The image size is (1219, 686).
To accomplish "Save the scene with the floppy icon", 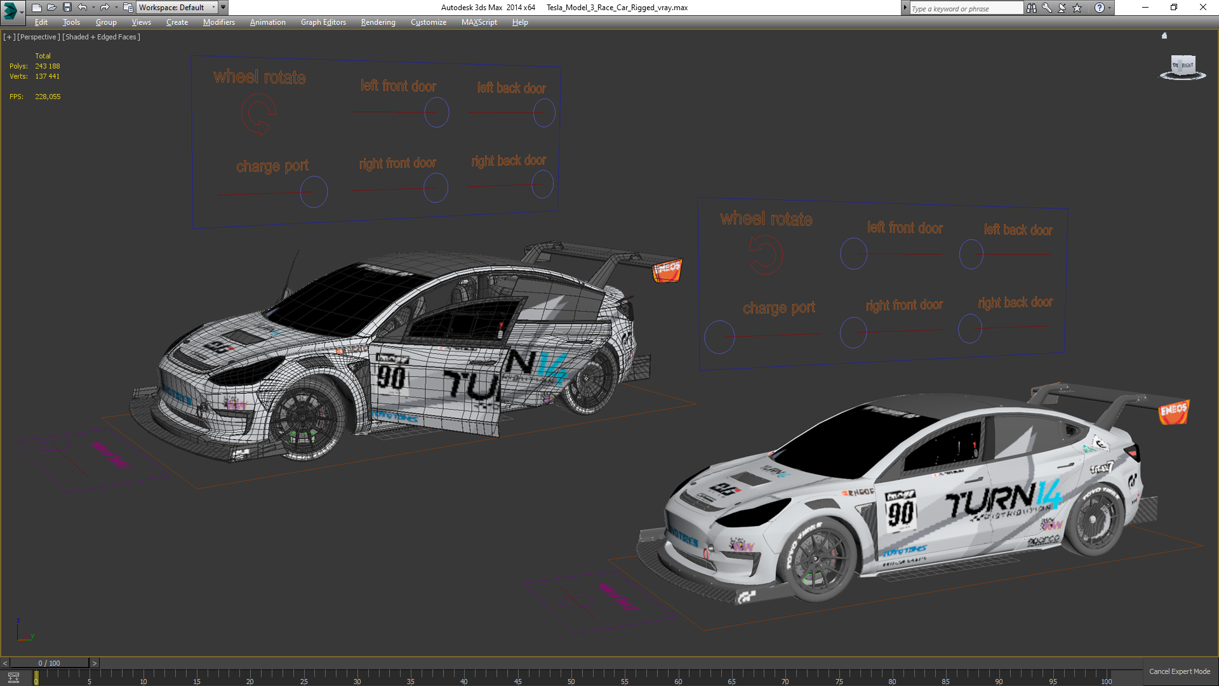I will coord(67,8).
